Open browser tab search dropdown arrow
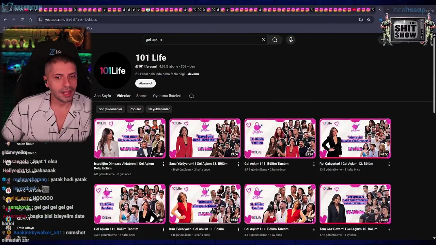Viewport: 436px width, 245px height. [4, 10]
